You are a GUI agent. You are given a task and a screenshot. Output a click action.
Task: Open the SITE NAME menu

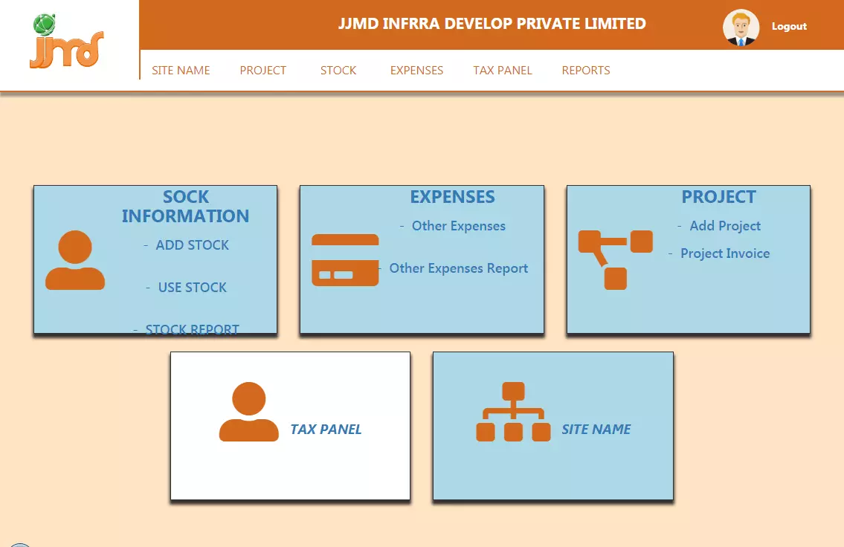[181, 71]
